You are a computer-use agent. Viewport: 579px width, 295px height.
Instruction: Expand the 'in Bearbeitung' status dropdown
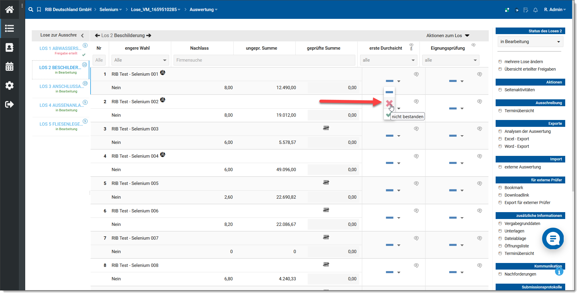coord(530,42)
